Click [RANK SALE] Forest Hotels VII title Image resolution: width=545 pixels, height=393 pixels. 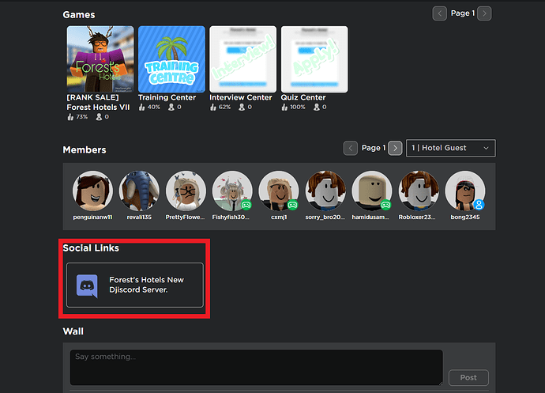pyautogui.click(x=98, y=102)
